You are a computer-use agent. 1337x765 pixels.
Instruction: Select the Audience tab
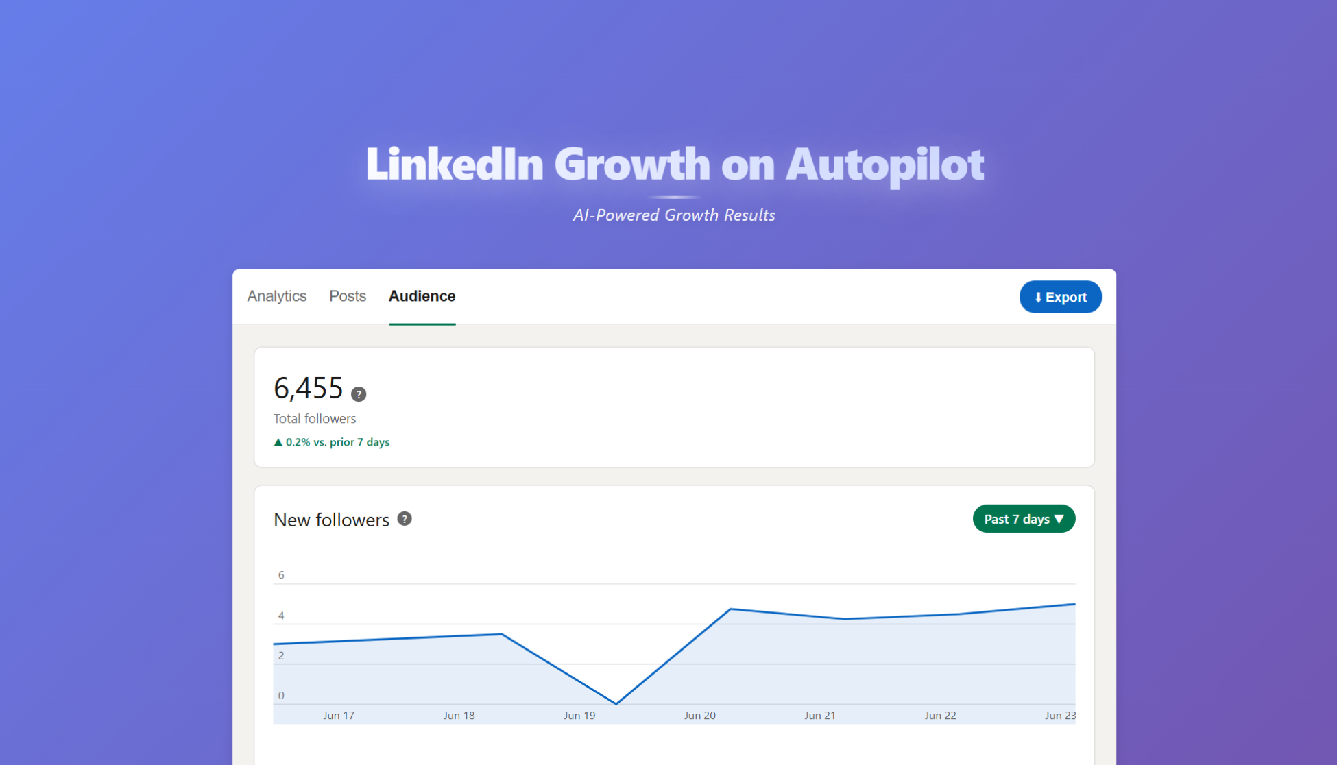tap(422, 296)
